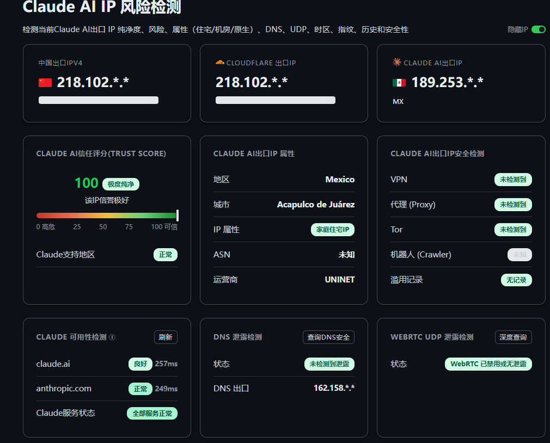Click the Claude AI出口IP 189.253.*.*

click(447, 82)
